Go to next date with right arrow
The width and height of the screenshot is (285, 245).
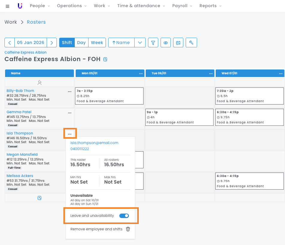[x=52, y=43]
